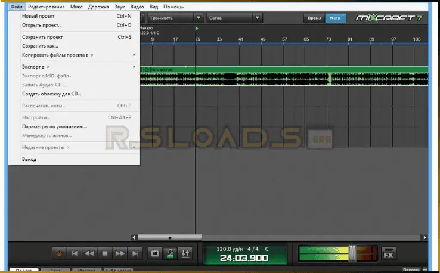
Task: Toggle the metronome icon
Action: pyautogui.click(x=170, y=253)
